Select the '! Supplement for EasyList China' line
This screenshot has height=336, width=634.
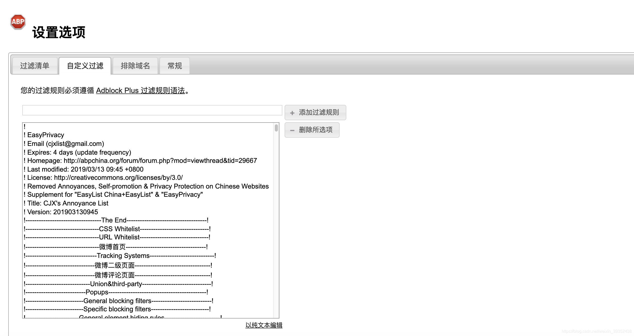148,194
